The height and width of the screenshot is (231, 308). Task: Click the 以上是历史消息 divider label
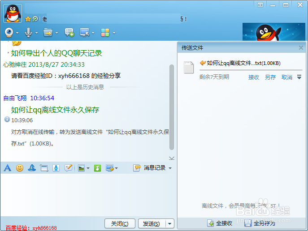click(x=85, y=87)
